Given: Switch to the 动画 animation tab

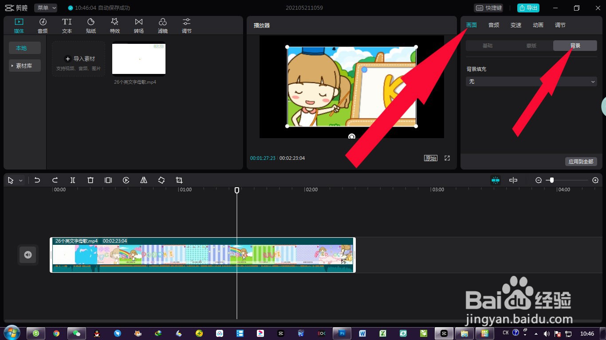Looking at the screenshot, I should 538,25.
